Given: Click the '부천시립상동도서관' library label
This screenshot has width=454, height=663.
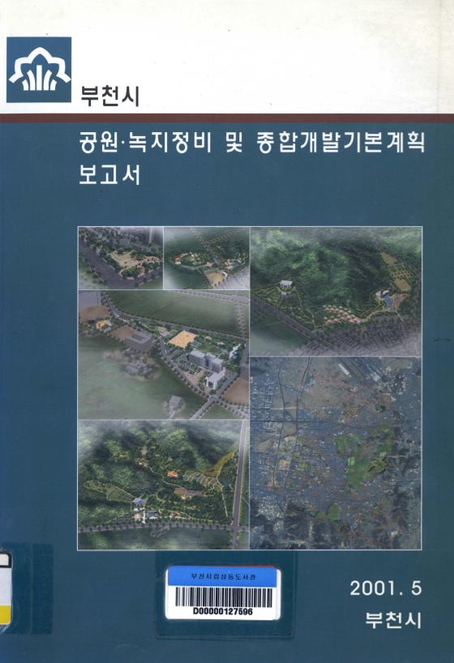Looking at the screenshot, I should [223, 577].
